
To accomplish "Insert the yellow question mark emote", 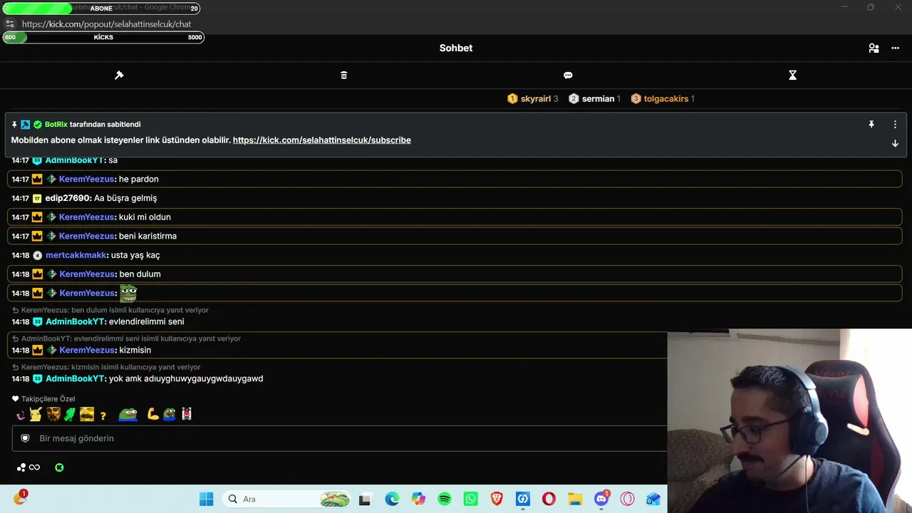I will [x=103, y=415].
